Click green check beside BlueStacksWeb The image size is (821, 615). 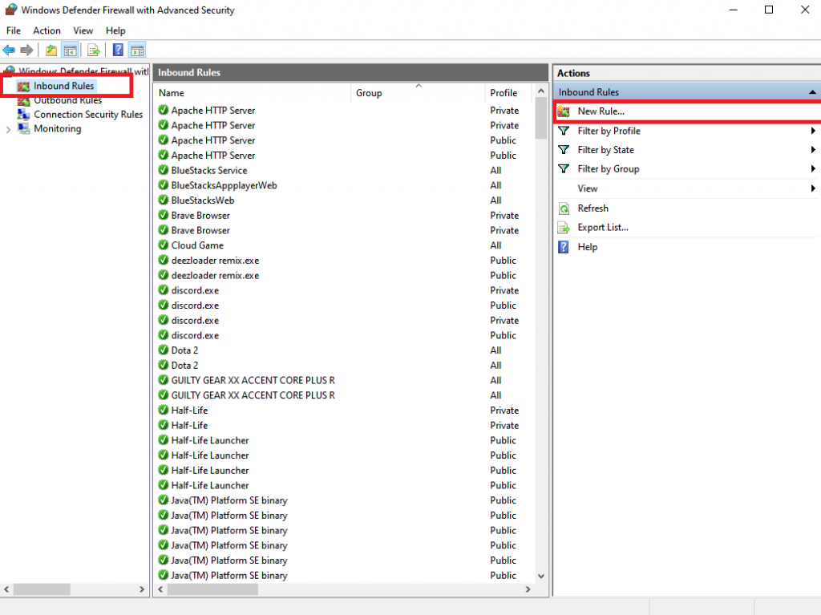(x=164, y=200)
